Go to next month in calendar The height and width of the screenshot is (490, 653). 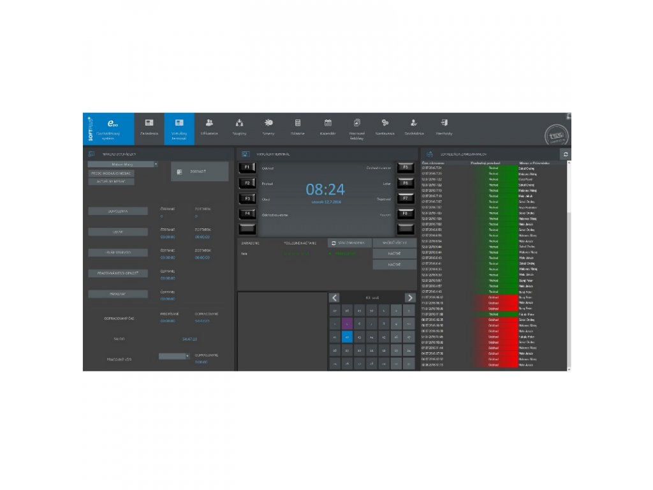(x=410, y=297)
